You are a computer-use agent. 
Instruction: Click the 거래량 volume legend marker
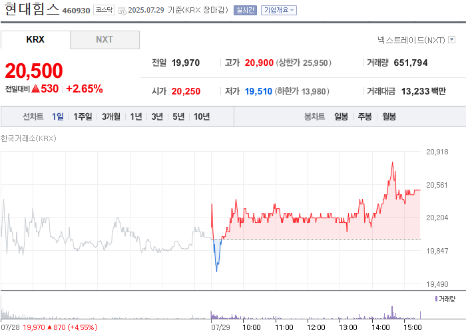tap(436, 299)
